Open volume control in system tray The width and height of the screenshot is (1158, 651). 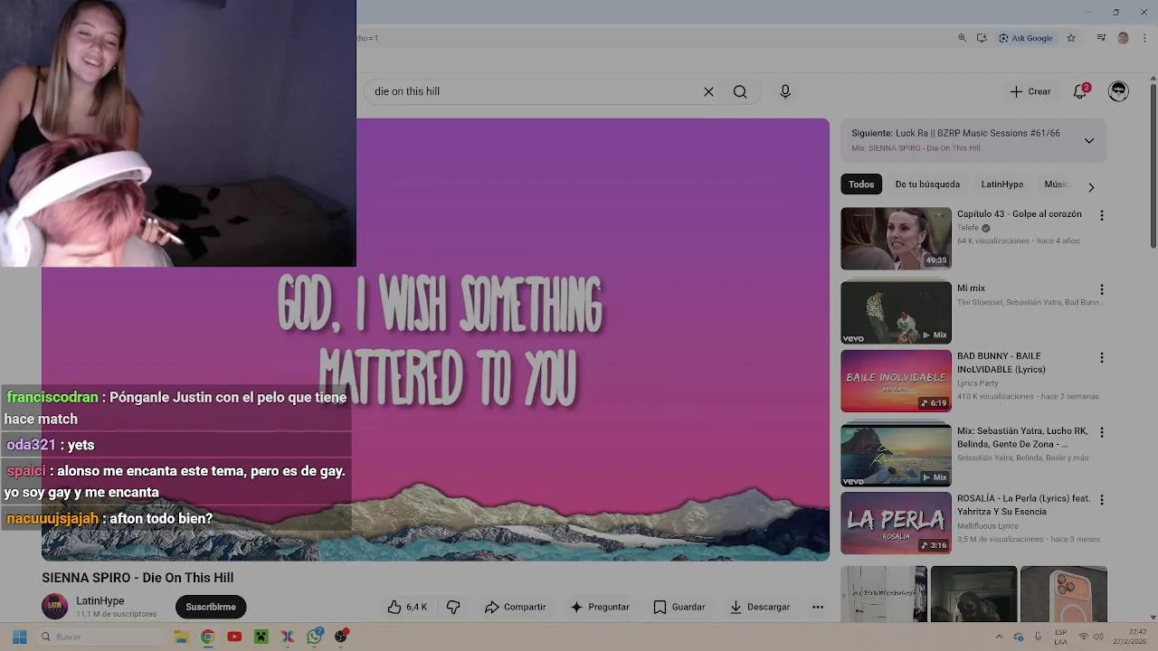pyautogui.click(x=1098, y=637)
